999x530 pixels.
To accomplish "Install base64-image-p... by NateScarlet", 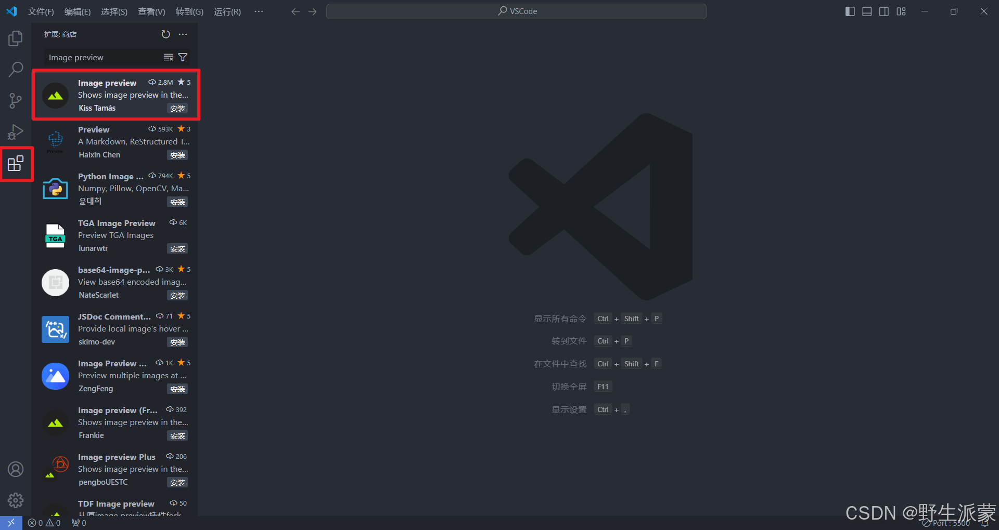I will point(177,295).
